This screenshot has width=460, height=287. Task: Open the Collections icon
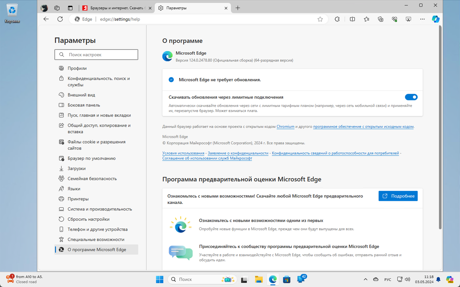(x=381, y=19)
